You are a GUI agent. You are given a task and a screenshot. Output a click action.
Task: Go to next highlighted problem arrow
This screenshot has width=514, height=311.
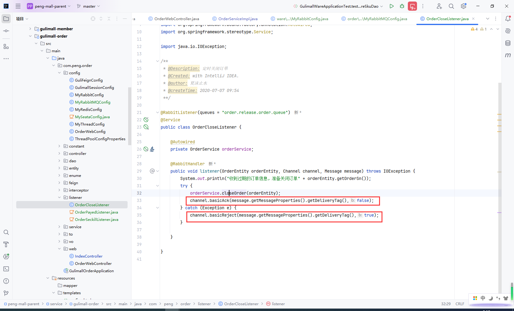click(x=498, y=29)
